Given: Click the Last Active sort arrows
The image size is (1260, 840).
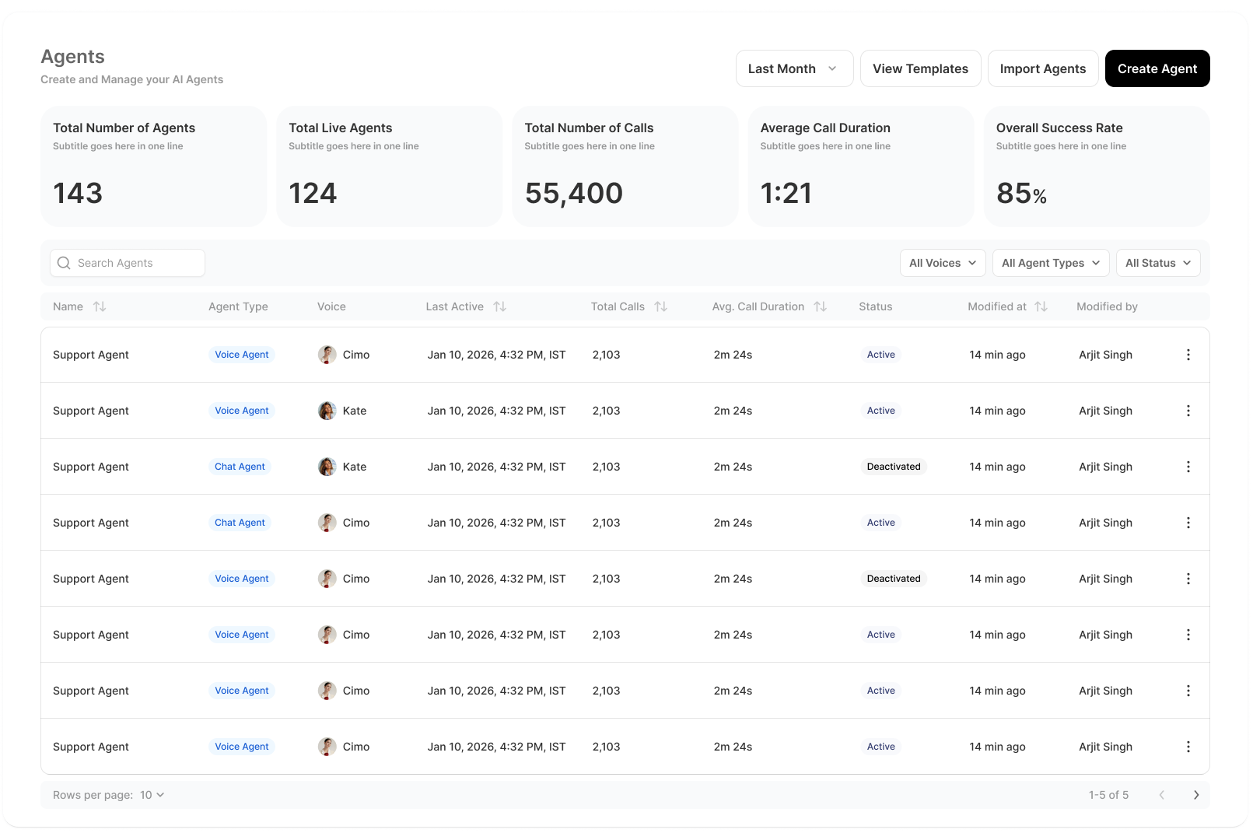Looking at the screenshot, I should [x=500, y=306].
